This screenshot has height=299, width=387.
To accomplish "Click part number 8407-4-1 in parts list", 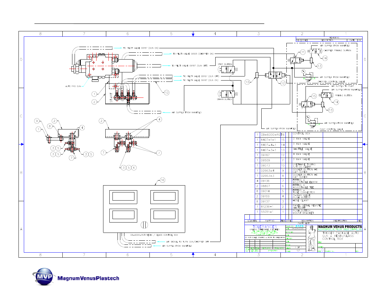I will coord(268,145).
